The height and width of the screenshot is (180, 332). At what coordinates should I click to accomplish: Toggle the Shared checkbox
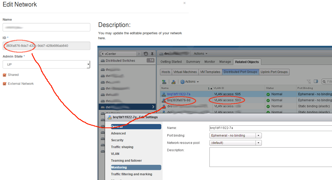(x=4, y=75)
